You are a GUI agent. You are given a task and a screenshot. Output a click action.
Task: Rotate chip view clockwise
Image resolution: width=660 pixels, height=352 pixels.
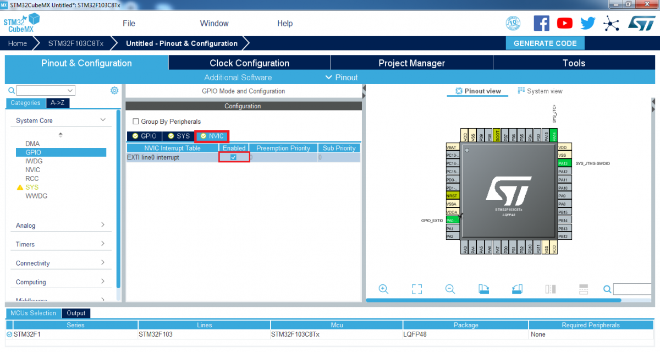coord(483,289)
